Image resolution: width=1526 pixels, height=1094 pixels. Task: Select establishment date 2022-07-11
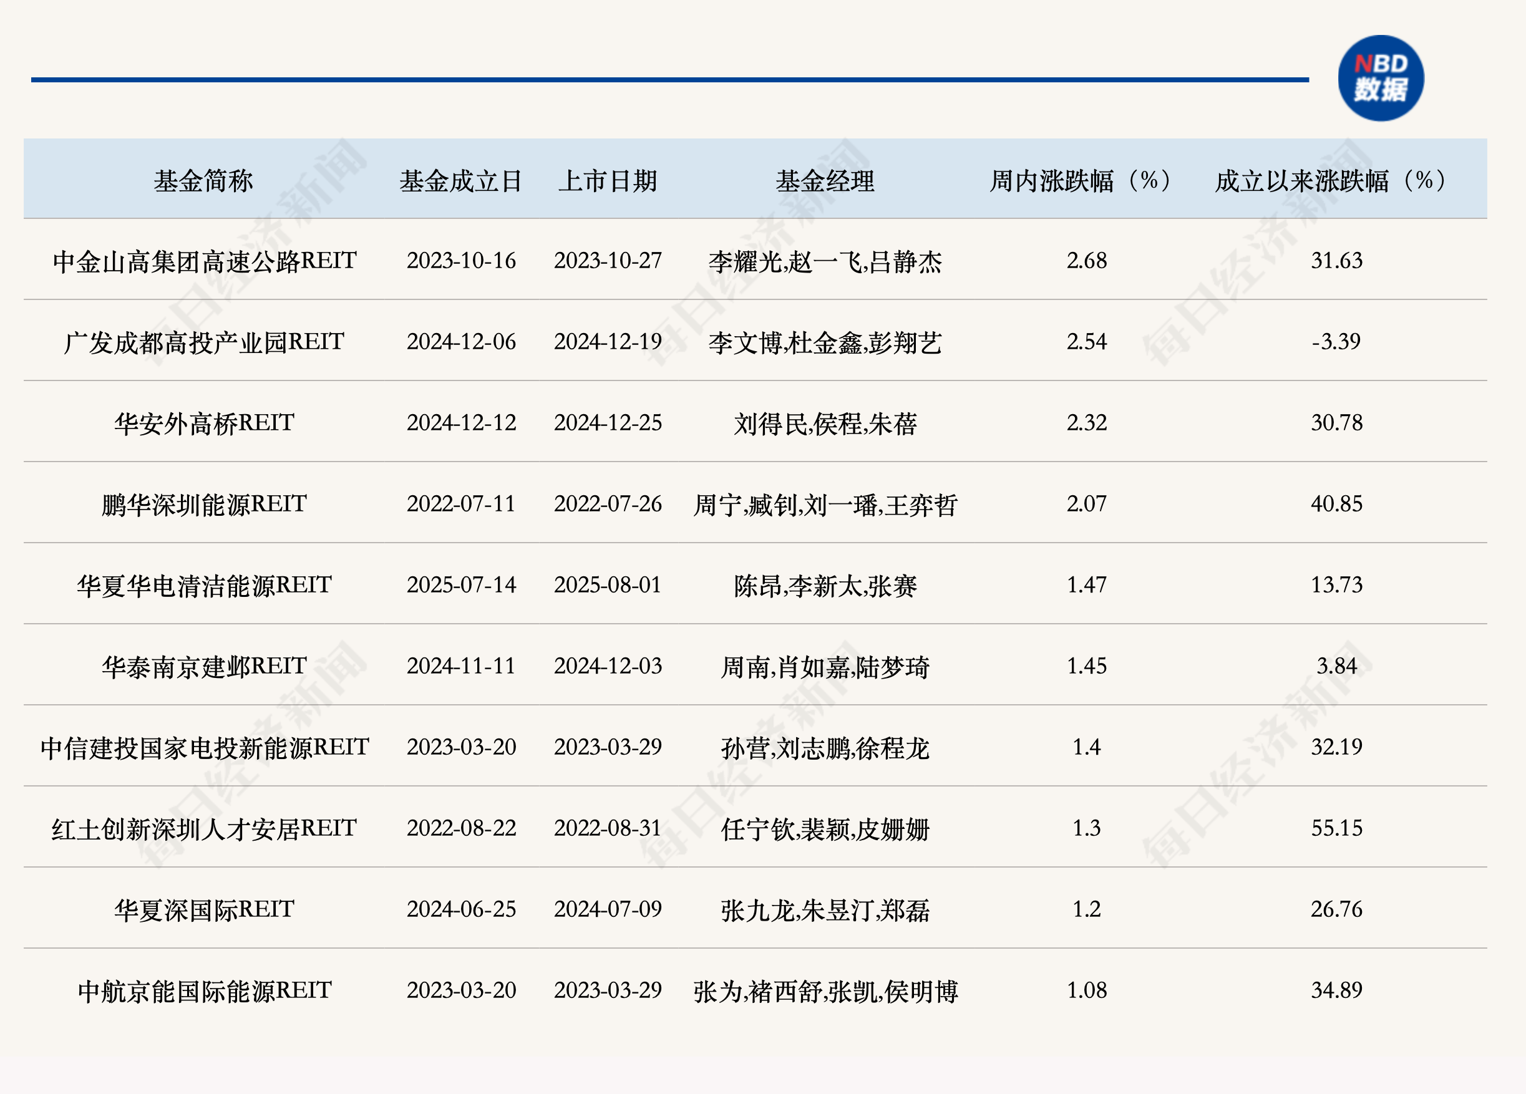461,504
